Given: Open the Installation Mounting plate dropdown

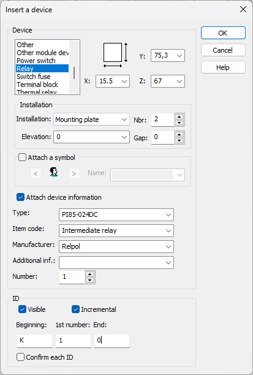Looking at the screenshot, I should [x=92, y=119].
